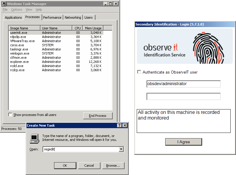The height and width of the screenshot is (175, 236).
Task: Click the activity recorded and monitored notice
Action: [183, 121]
